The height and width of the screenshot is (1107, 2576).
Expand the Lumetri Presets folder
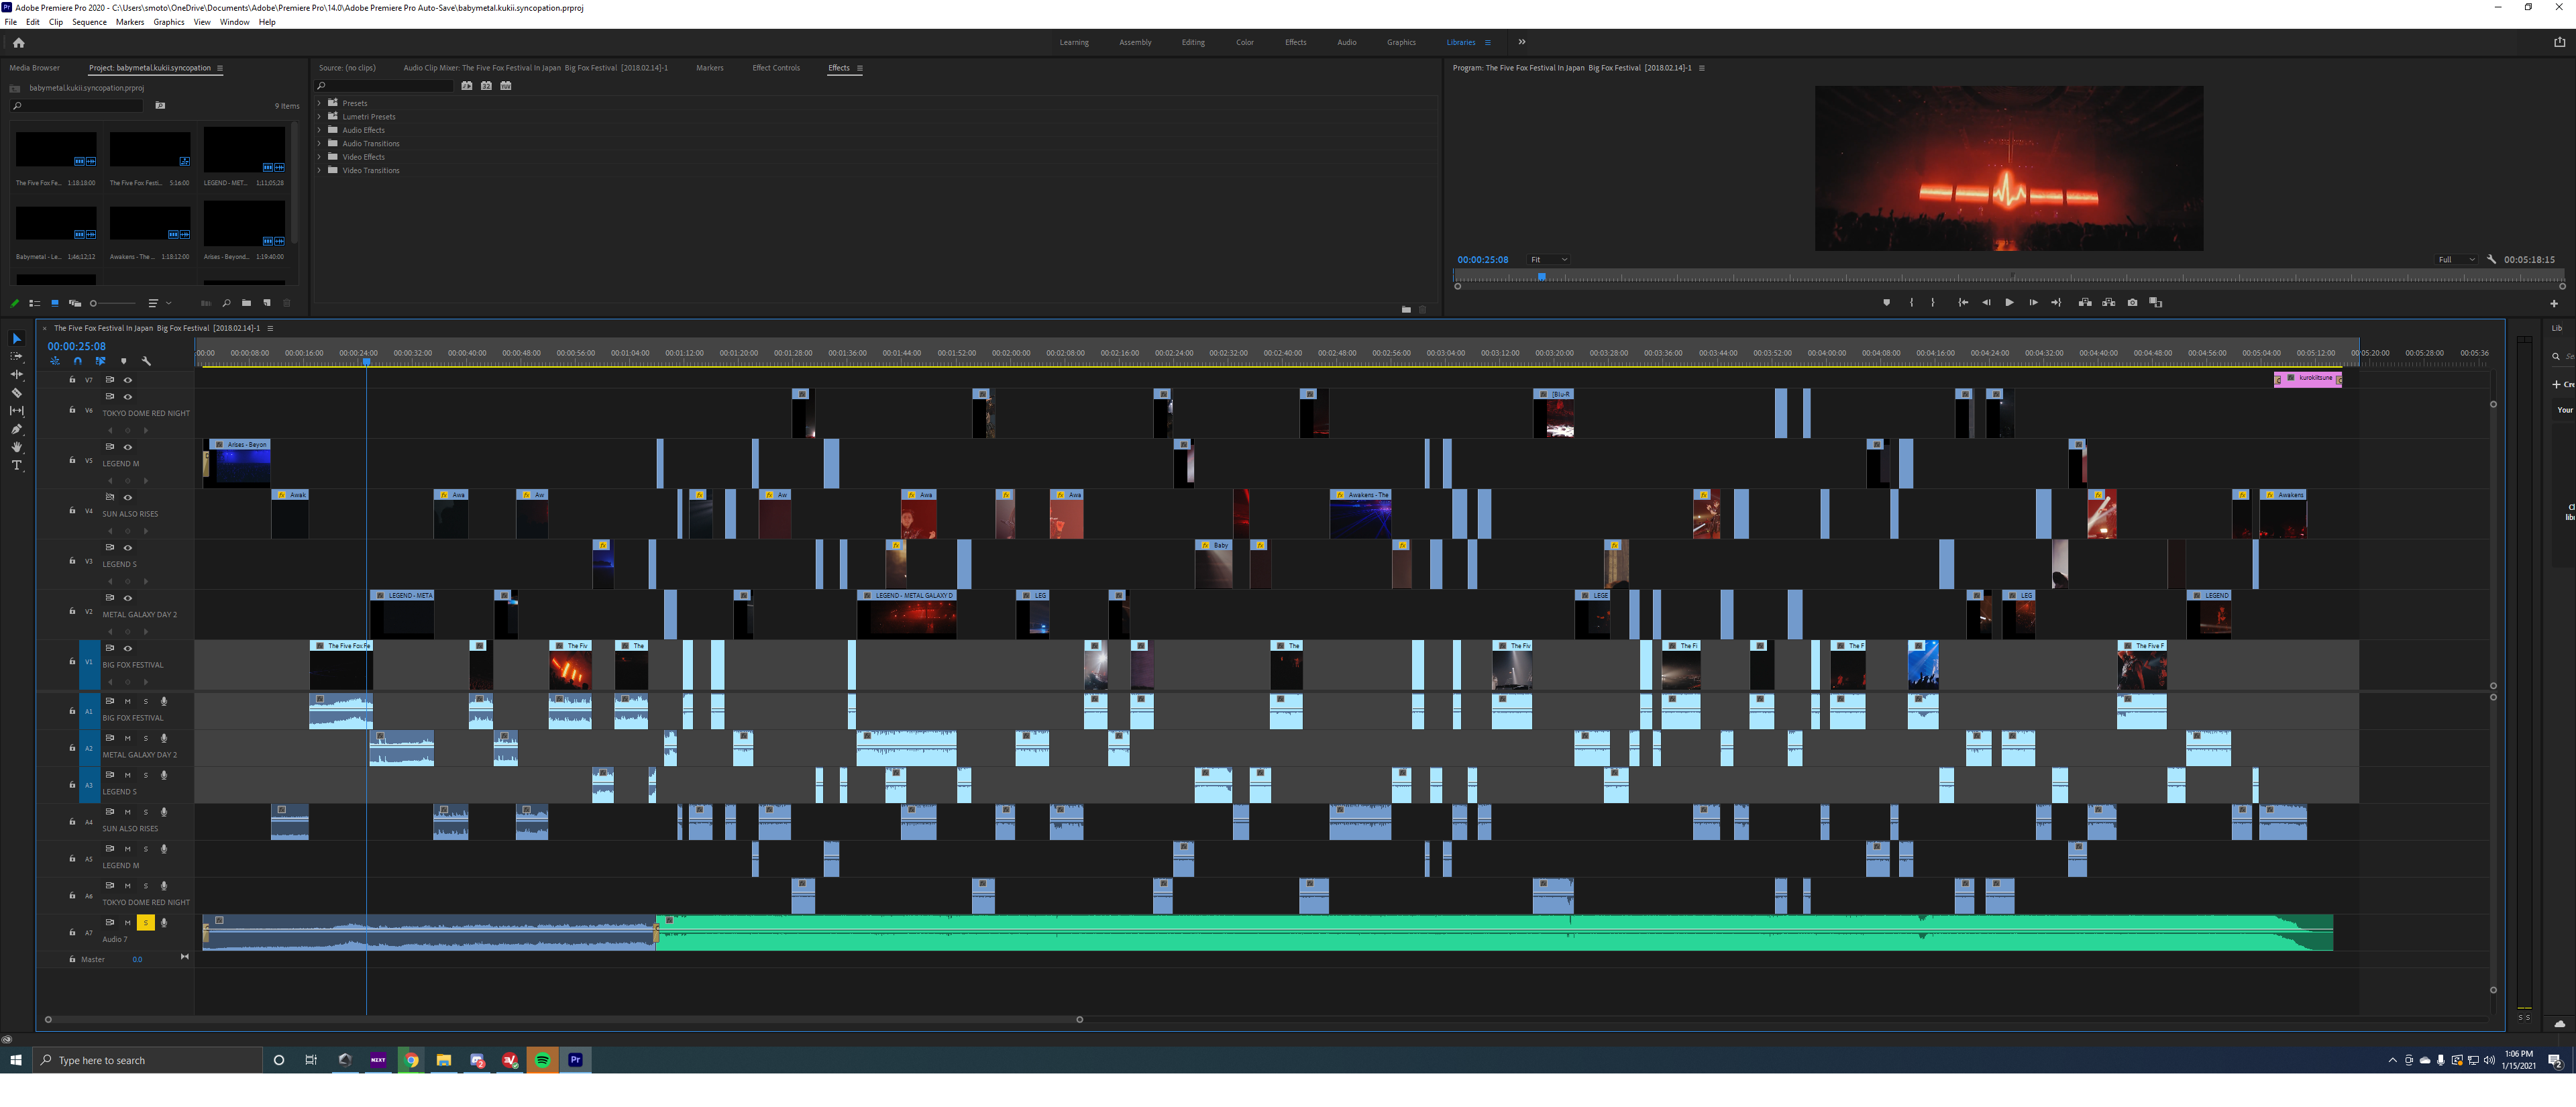(320, 117)
